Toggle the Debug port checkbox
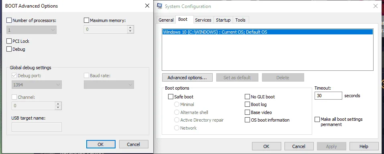This screenshot has width=384, height=154. coord(14,76)
